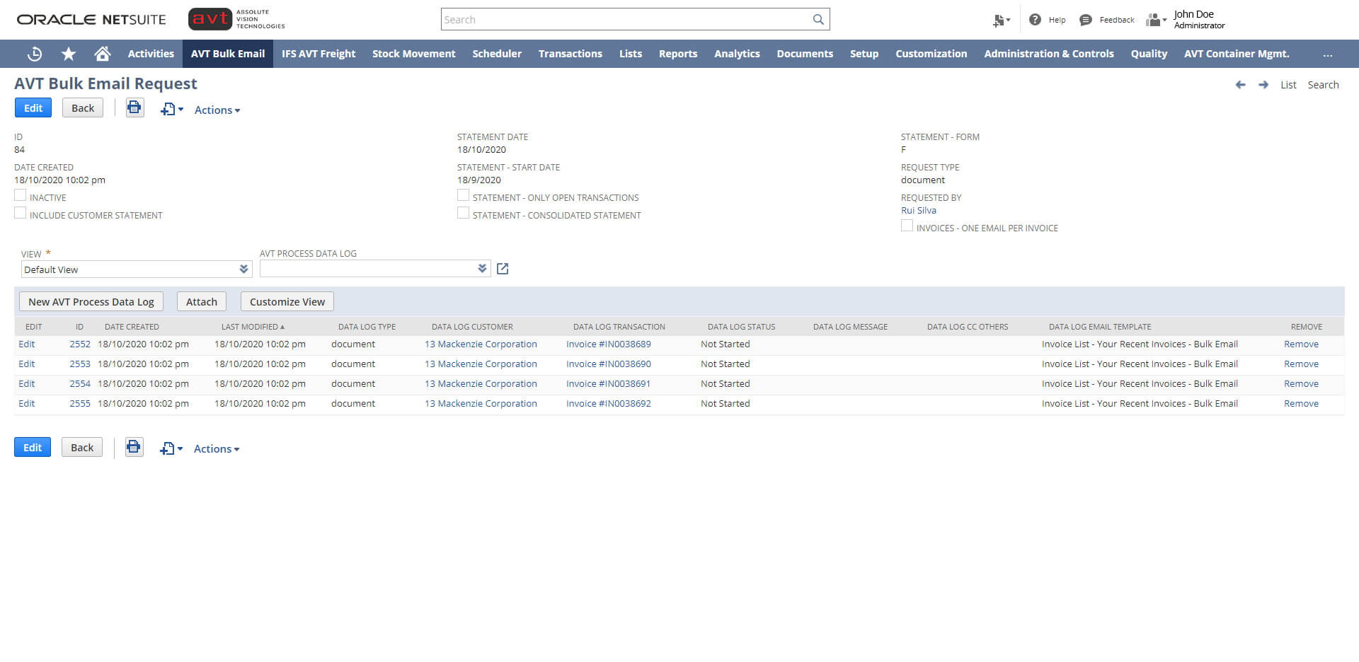The height and width of the screenshot is (662, 1359).
Task: Open the Feedback icon
Action: tap(1085, 20)
